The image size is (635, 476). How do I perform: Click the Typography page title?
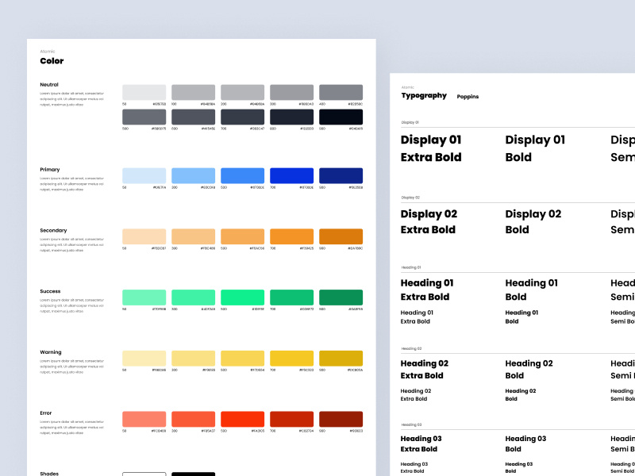(424, 95)
